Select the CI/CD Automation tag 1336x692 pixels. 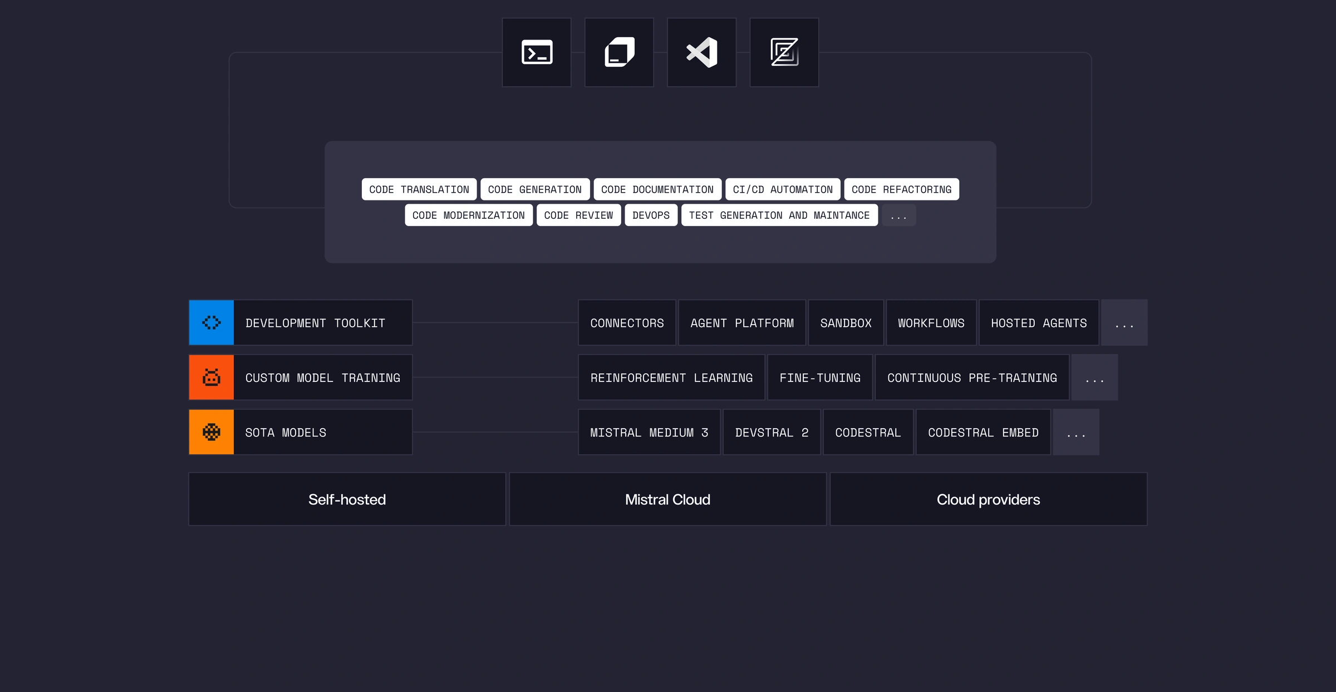pyautogui.click(x=783, y=189)
